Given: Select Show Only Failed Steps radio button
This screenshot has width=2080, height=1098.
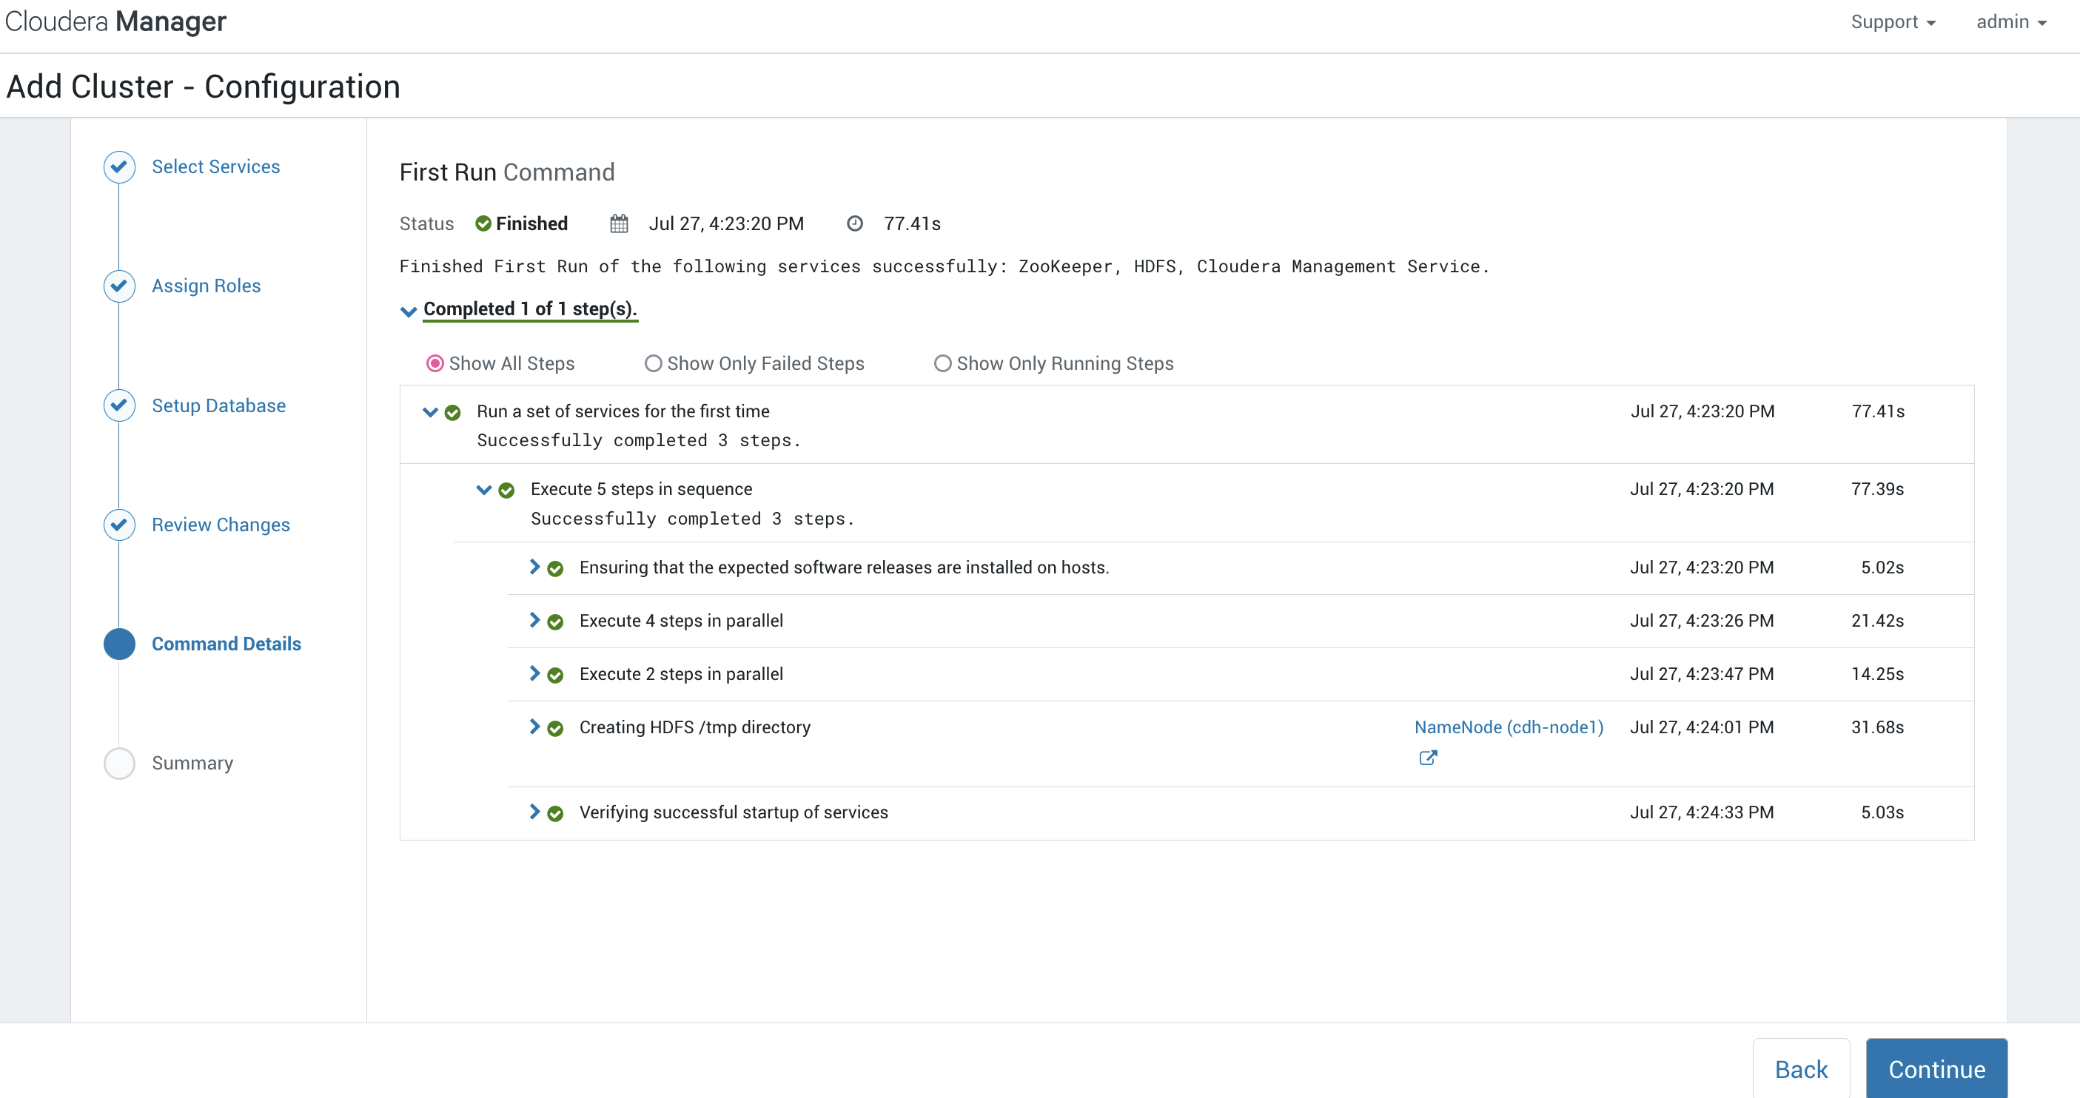Looking at the screenshot, I should [x=652, y=363].
